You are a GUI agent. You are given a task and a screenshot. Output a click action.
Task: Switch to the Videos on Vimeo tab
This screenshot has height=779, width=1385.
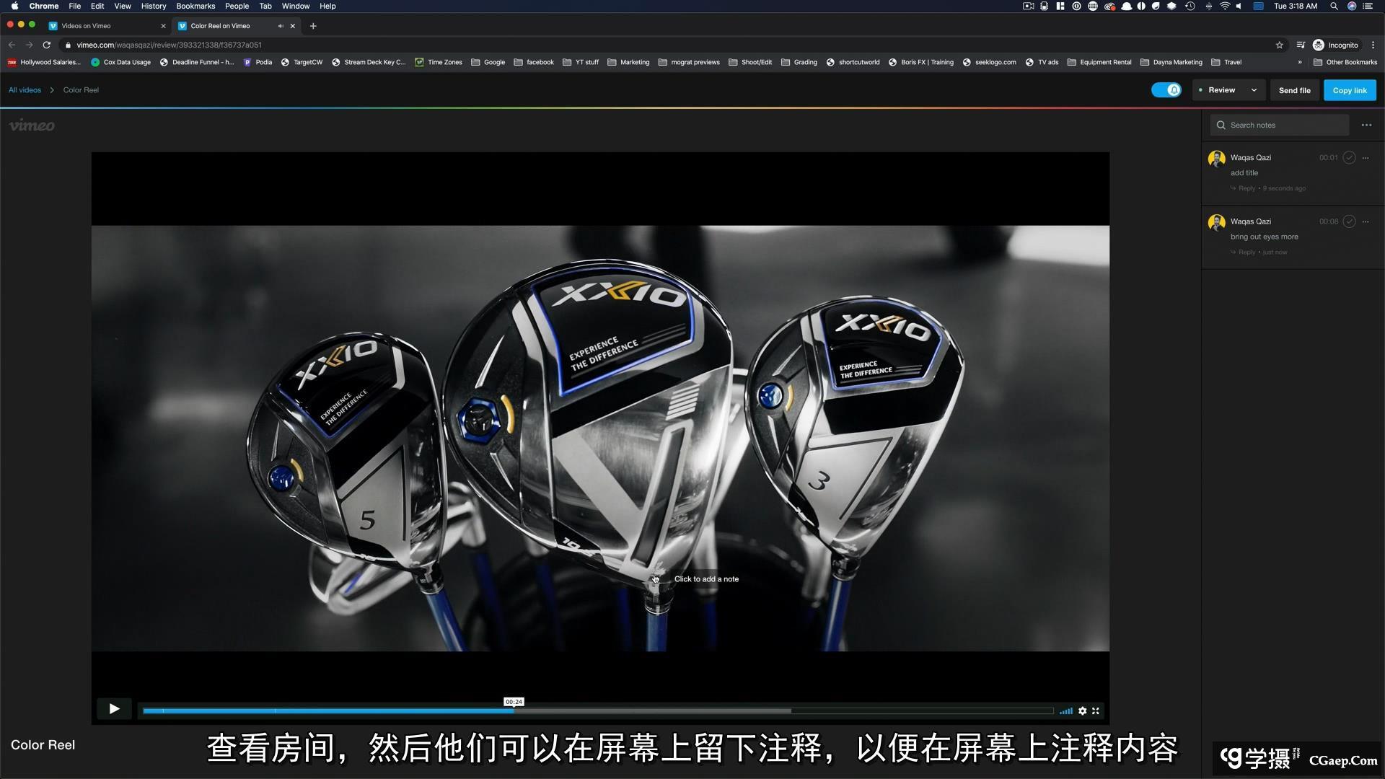pyautogui.click(x=87, y=26)
